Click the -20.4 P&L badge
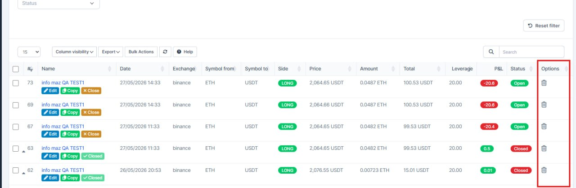The height and width of the screenshot is (188, 576). [489, 127]
